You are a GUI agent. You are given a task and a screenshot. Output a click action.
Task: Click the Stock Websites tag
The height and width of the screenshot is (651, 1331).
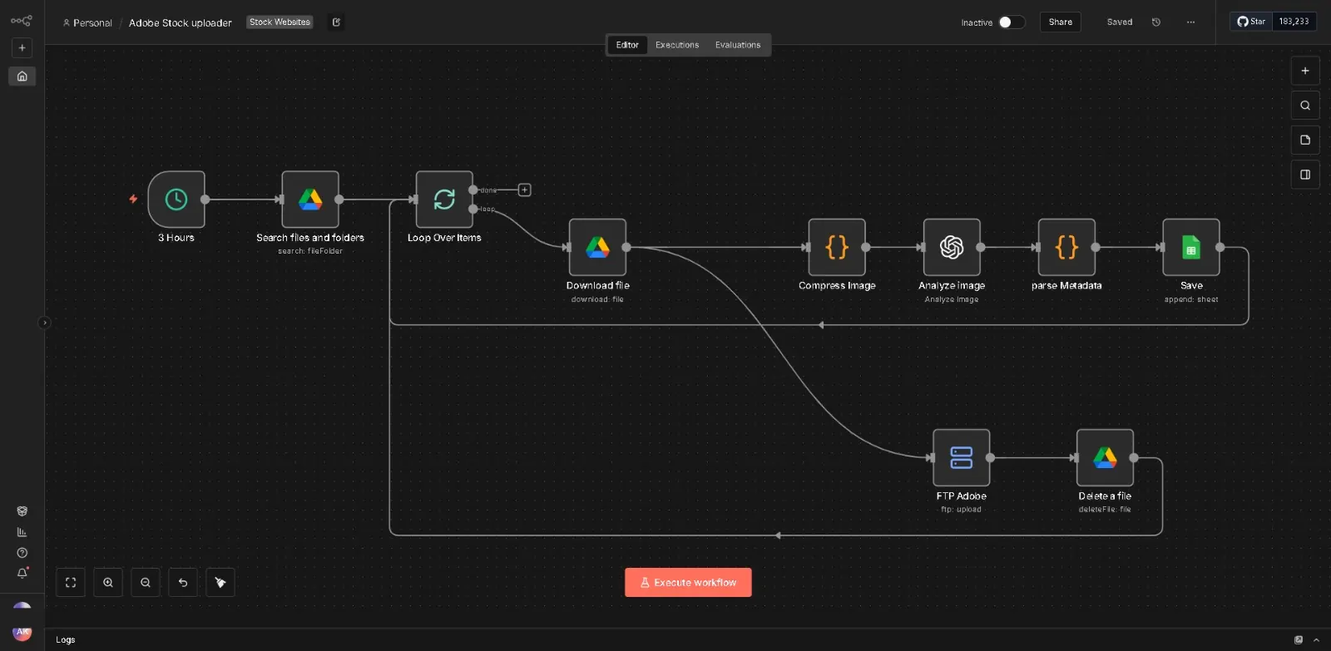(x=280, y=22)
